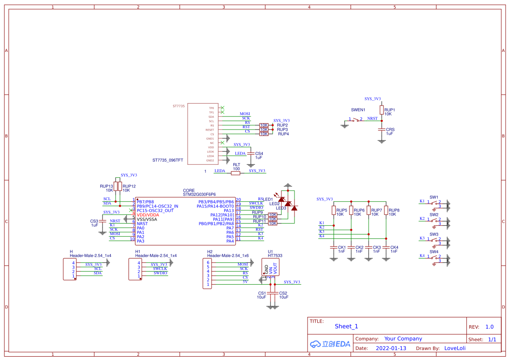The height and width of the screenshot is (361, 510).
Task: Click the SWEN1 reset switch symbol
Action: 356,119
